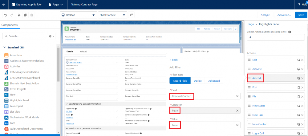The image size is (308, 136).
Task: Click the undo icon in toolbar
Action: point(6,15)
